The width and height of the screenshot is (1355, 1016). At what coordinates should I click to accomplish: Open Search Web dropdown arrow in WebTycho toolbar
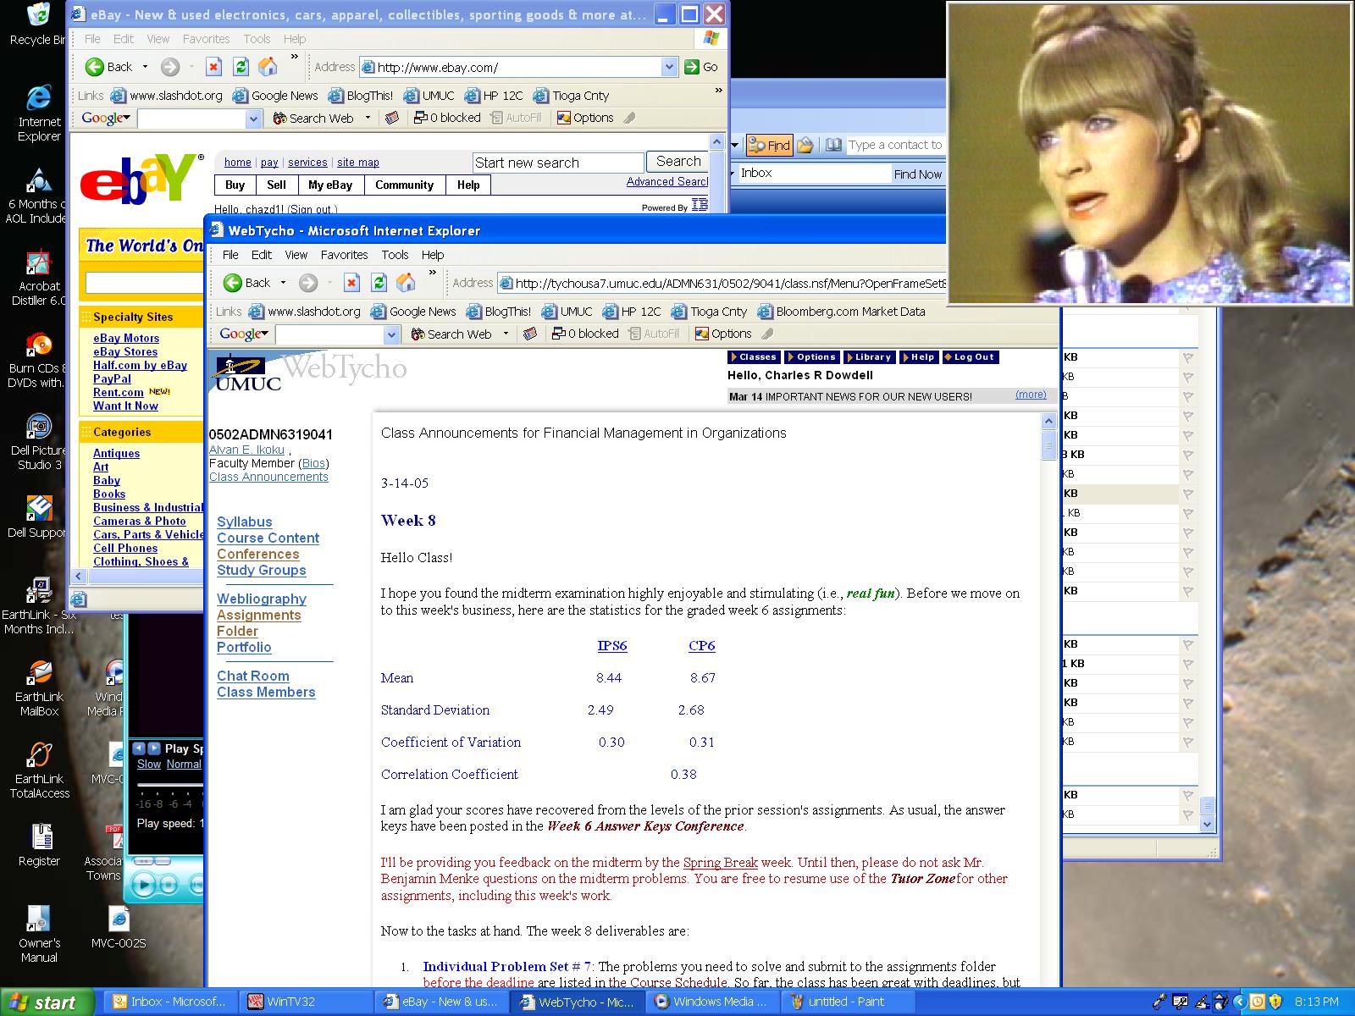[x=506, y=334]
